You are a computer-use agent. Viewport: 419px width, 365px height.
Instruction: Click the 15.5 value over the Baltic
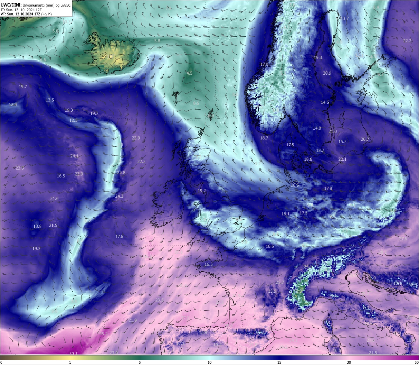(x=342, y=141)
